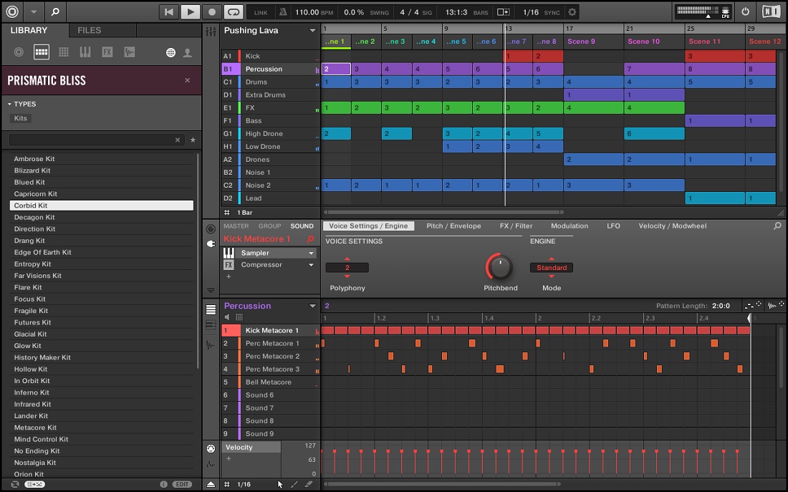The height and width of the screenshot is (492, 788).
Task: Open the settings gear next to SYNC
Action: (x=572, y=12)
